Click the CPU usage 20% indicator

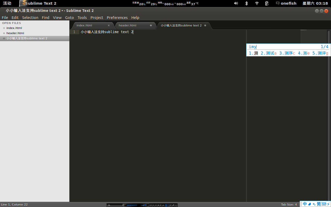click(x=139, y=3)
